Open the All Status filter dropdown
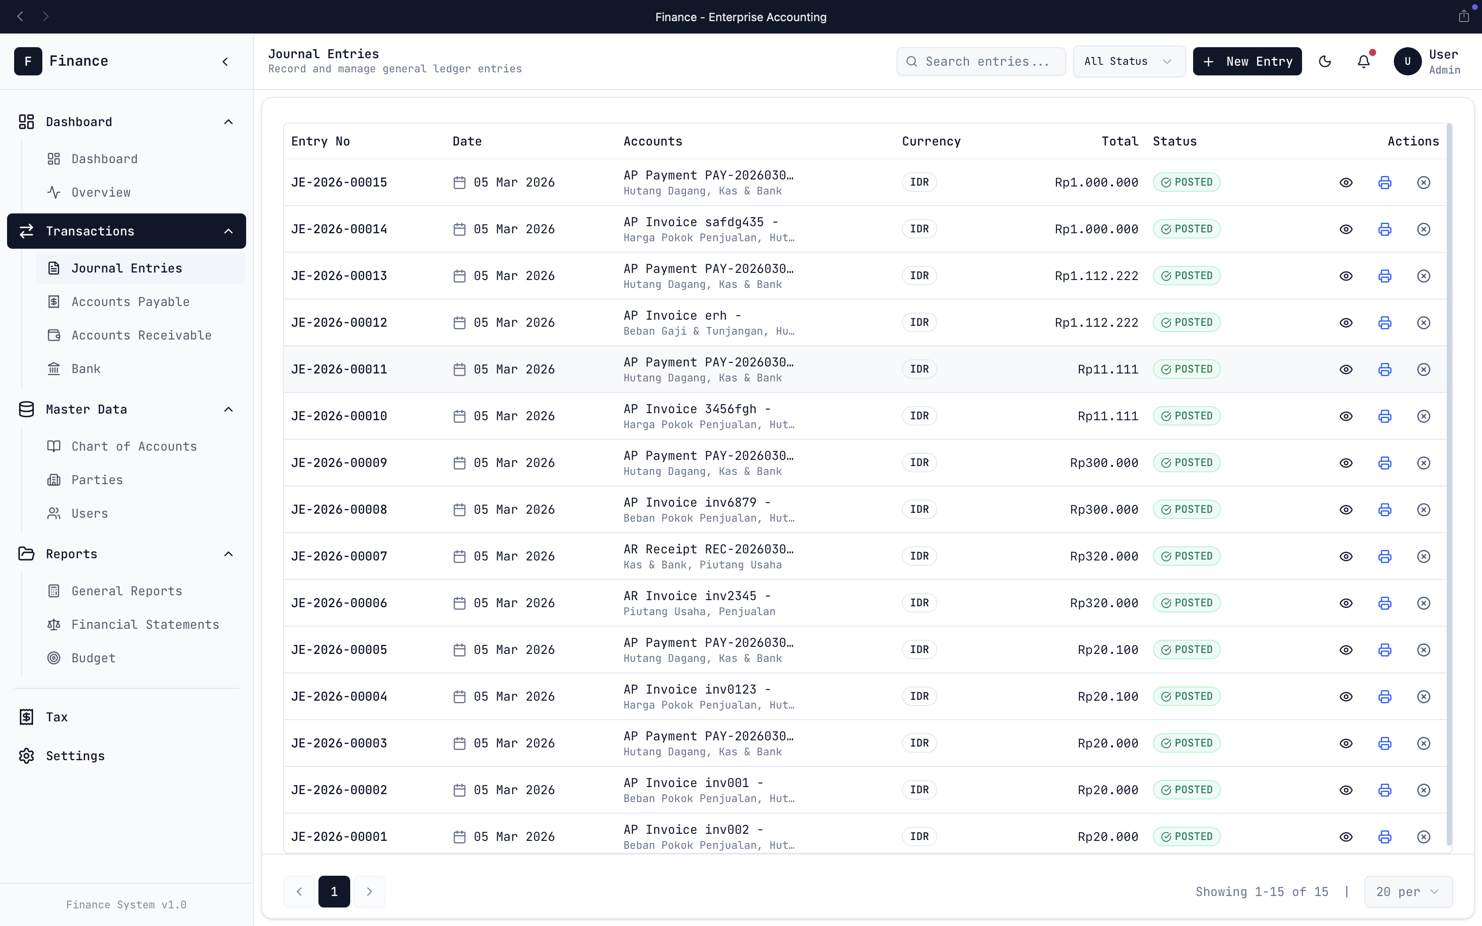1482x926 pixels. pyautogui.click(x=1128, y=61)
